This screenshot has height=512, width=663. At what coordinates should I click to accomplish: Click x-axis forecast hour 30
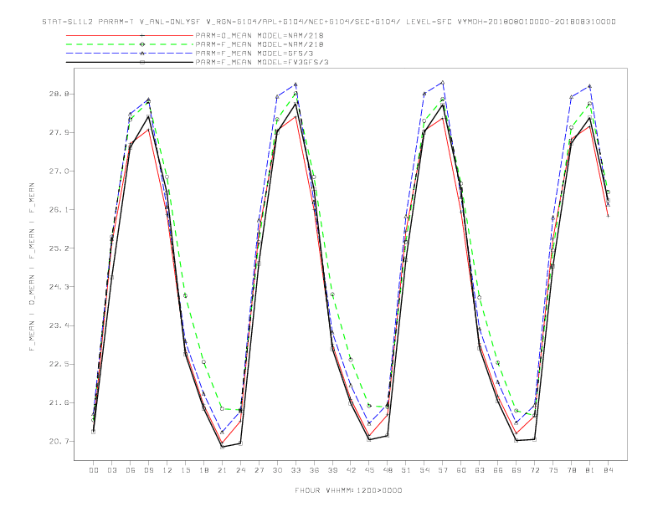(277, 470)
